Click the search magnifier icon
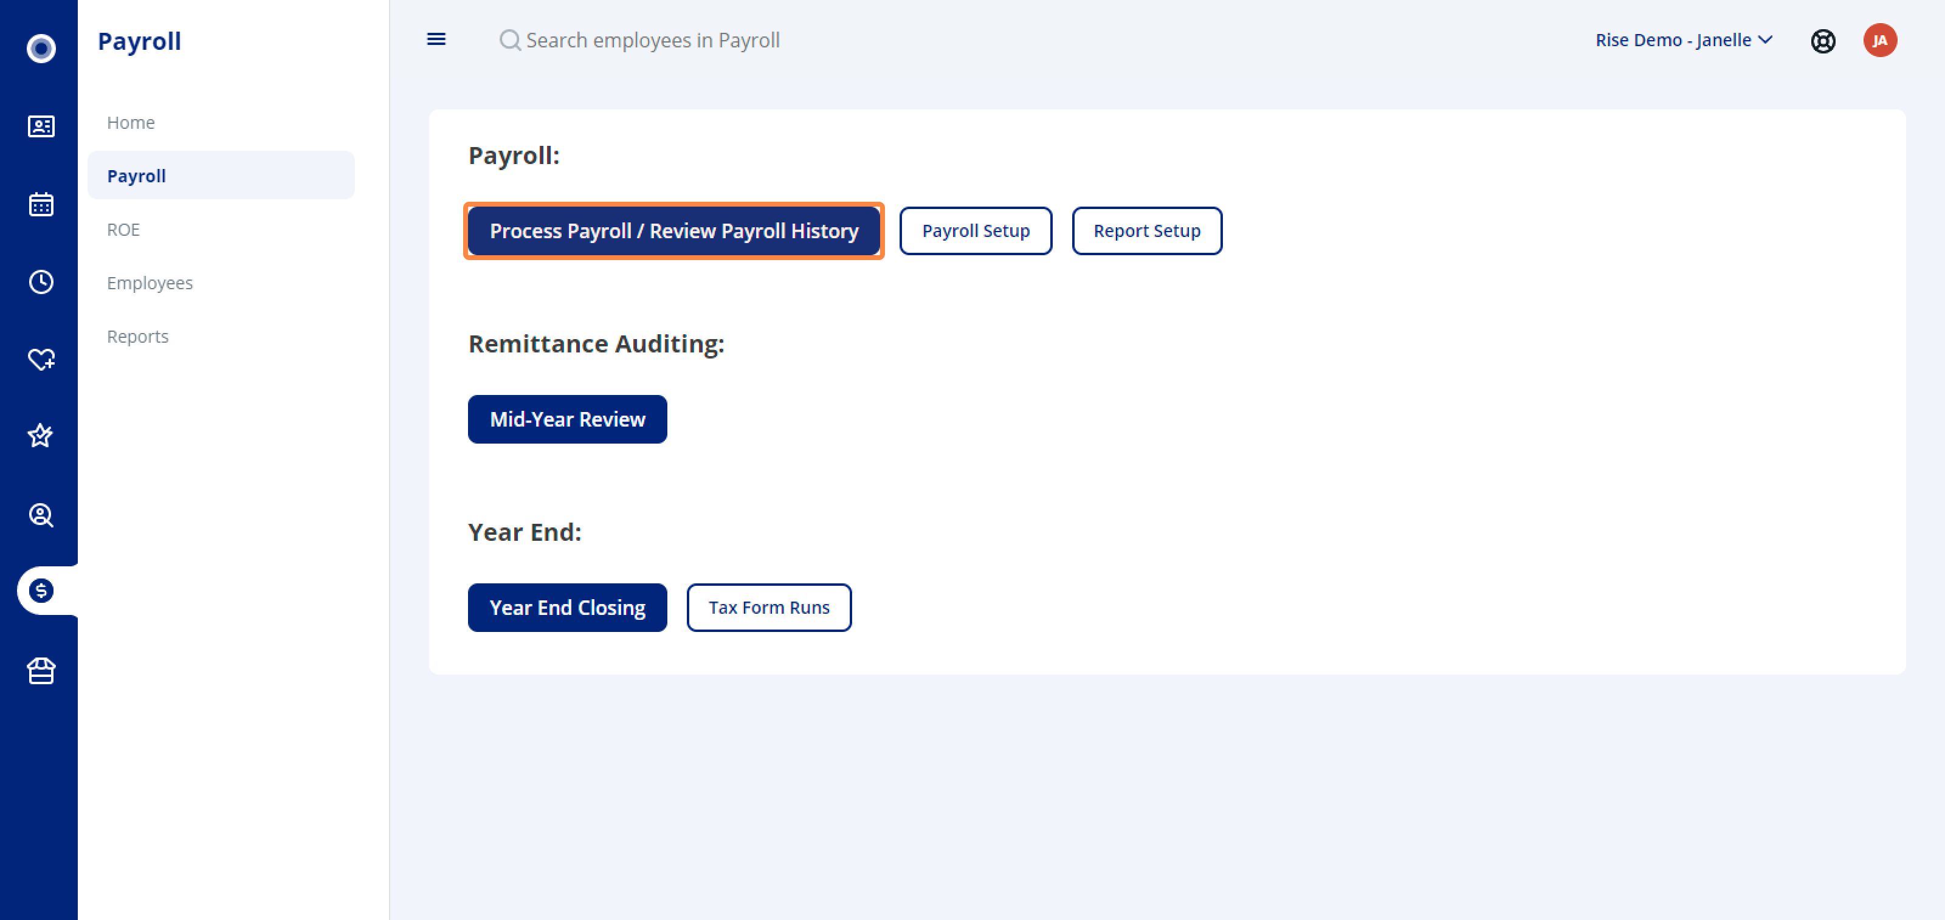The width and height of the screenshot is (1945, 920). click(x=511, y=40)
